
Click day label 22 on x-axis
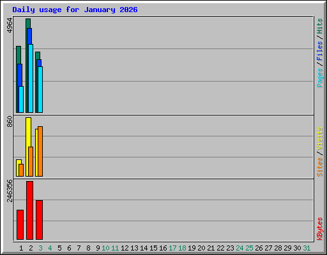[220, 248]
